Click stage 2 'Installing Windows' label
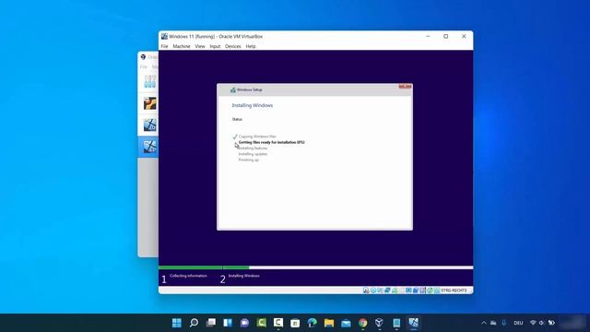The height and width of the screenshot is (332, 590). [x=243, y=276]
